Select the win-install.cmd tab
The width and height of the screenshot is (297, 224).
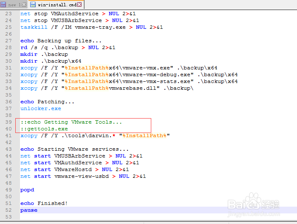57,5
